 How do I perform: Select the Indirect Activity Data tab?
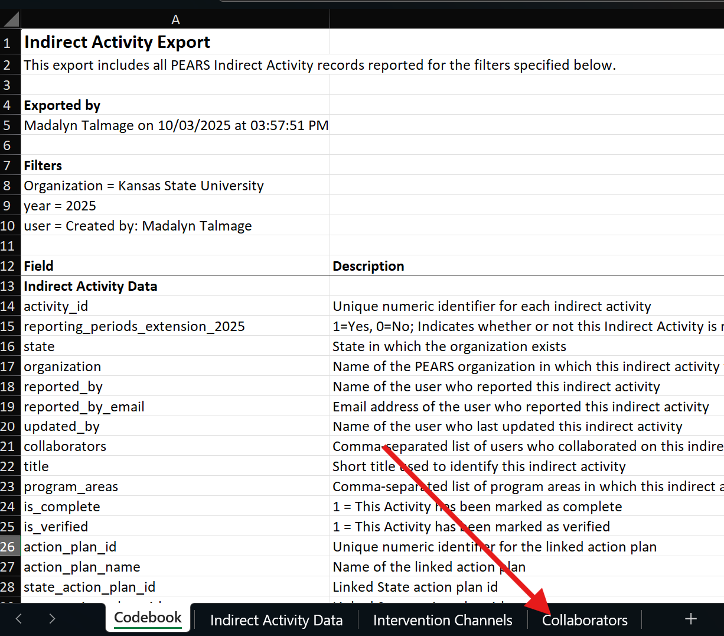(276, 620)
